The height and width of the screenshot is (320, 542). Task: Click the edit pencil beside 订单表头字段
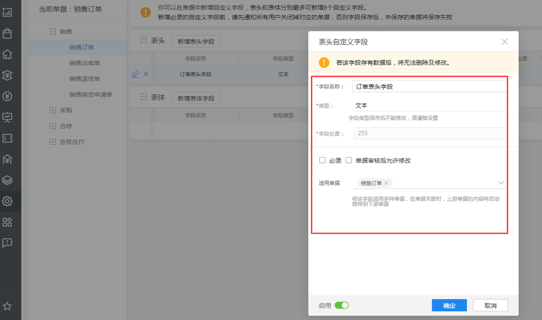(136, 74)
